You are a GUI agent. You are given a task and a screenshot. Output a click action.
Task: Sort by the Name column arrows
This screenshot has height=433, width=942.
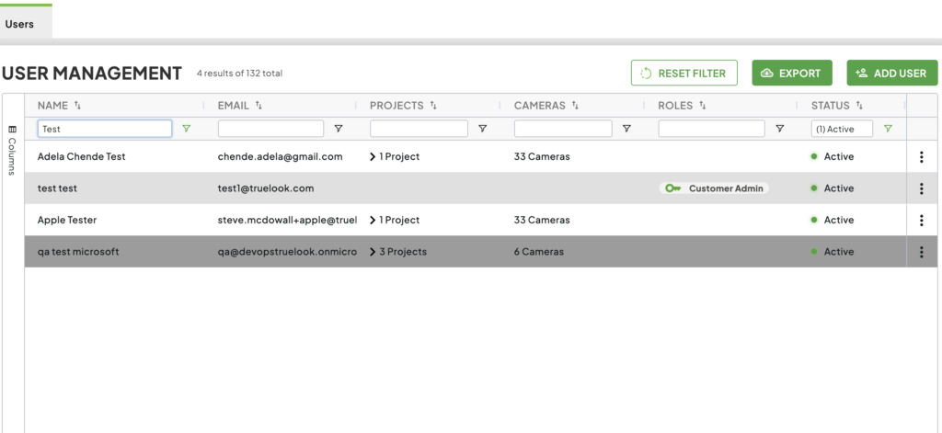pyautogui.click(x=77, y=105)
